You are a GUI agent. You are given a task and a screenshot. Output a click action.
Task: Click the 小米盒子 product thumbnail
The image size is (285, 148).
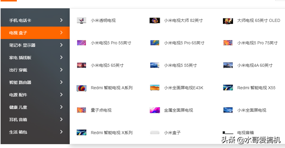pyautogui.click(x=155, y=133)
